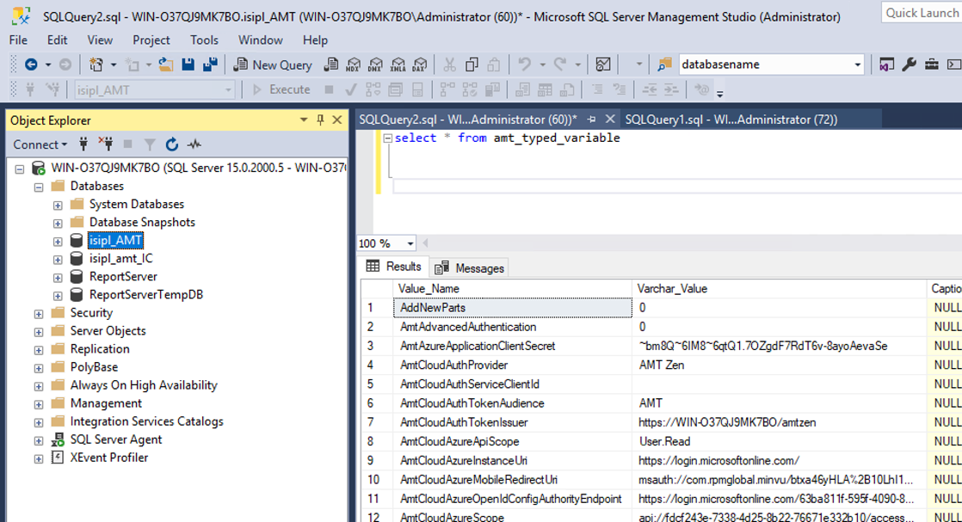Image resolution: width=962 pixels, height=522 pixels.
Task: Click the Value_Name column header
Action: [512, 289]
